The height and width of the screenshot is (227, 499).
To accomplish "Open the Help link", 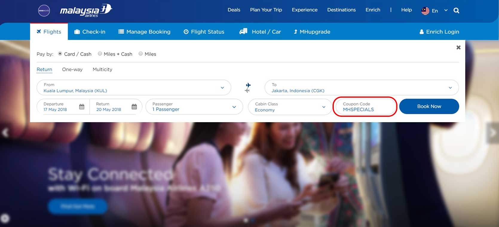I will (406, 10).
